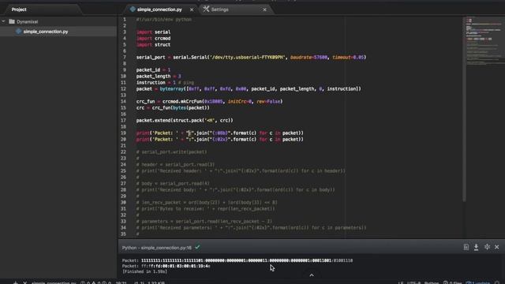
Task: Click the Python file icon in the tree view
Action: point(19,32)
